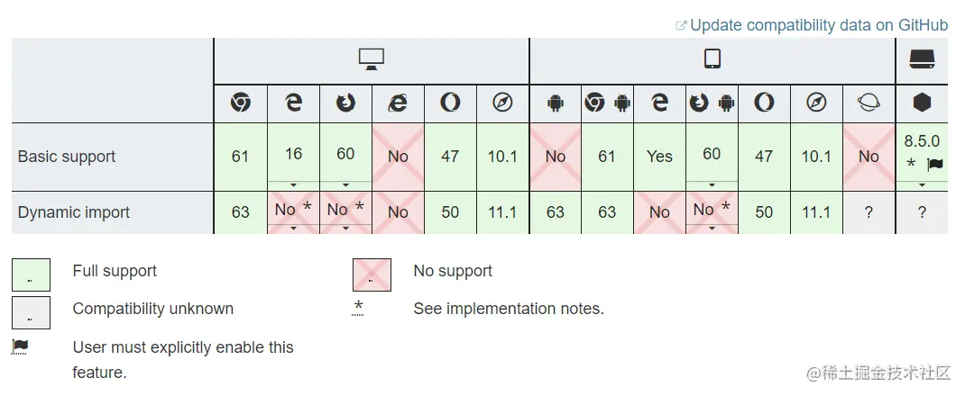This screenshot has height=396, width=965.
Task: Click the desktop Chrome browser icon
Action: (240, 103)
